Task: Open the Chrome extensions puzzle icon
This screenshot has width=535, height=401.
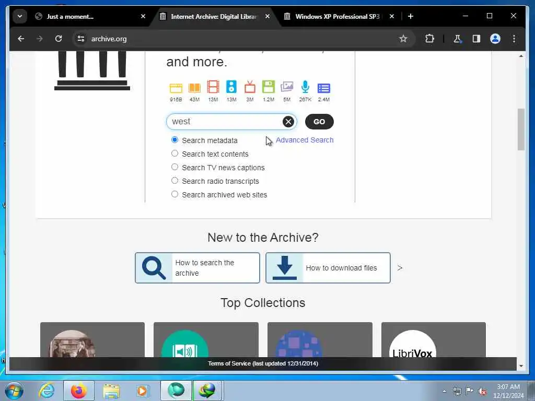Action: point(429,39)
